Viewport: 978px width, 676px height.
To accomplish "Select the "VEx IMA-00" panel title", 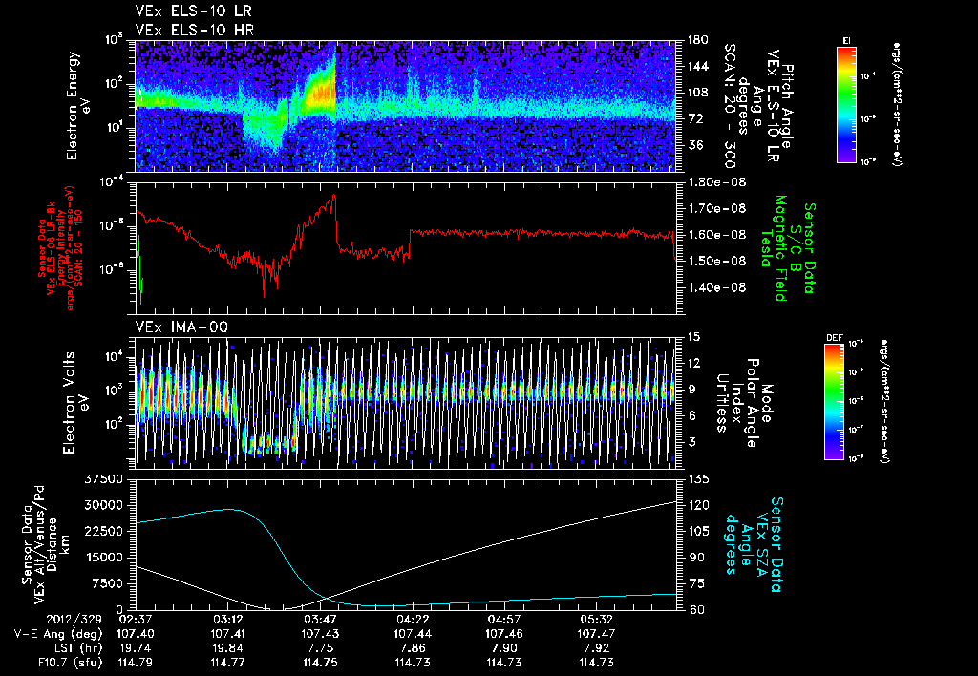I will click(181, 327).
